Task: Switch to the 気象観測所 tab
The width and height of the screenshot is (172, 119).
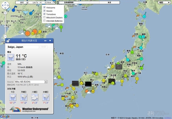Action: click(69, 2)
